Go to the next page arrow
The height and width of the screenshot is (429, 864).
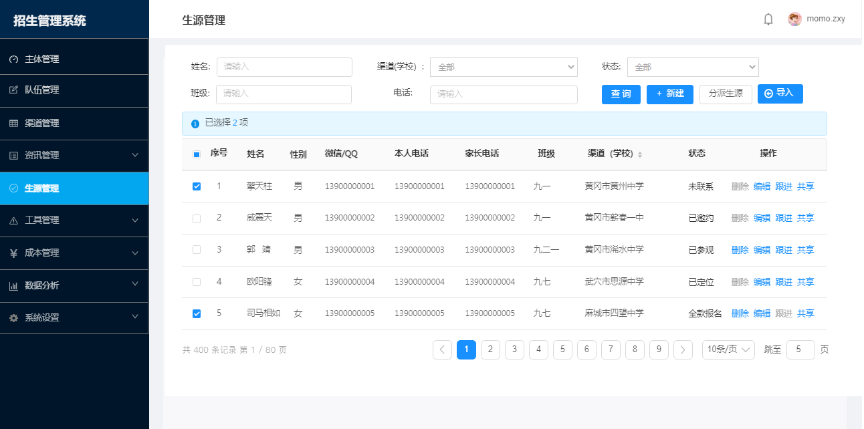[x=683, y=349]
